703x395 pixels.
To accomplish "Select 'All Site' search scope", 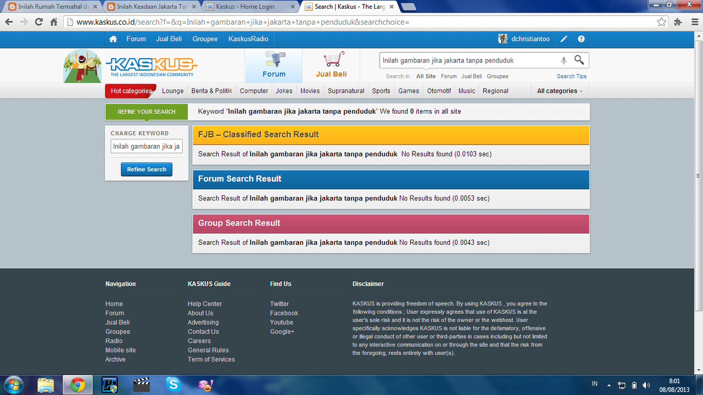I will 426,76.
